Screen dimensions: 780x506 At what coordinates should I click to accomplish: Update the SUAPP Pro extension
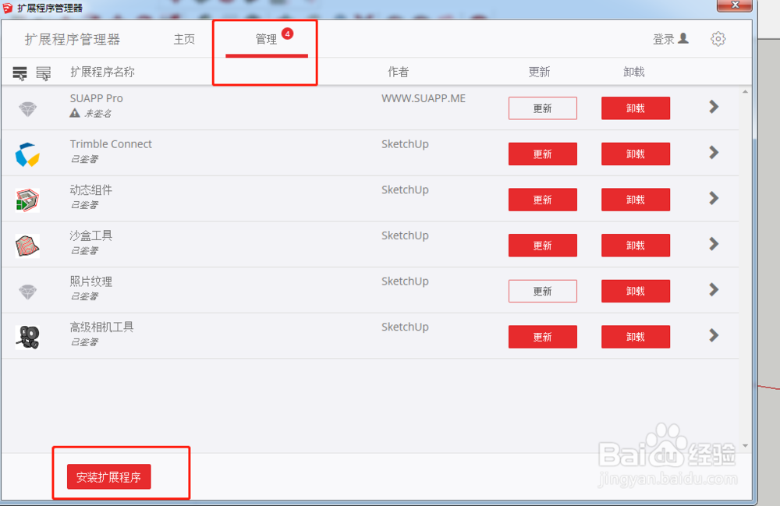point(543,108)
